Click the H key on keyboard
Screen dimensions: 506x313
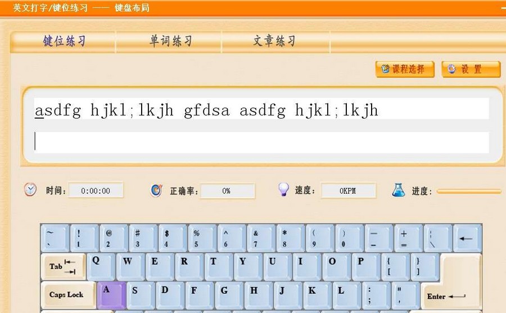259,295
